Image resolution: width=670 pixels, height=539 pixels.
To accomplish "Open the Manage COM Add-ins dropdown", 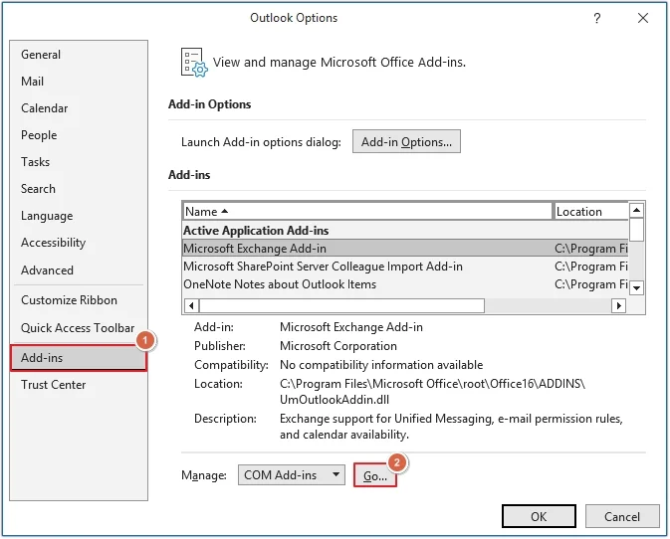I will [x=292, y=475].
